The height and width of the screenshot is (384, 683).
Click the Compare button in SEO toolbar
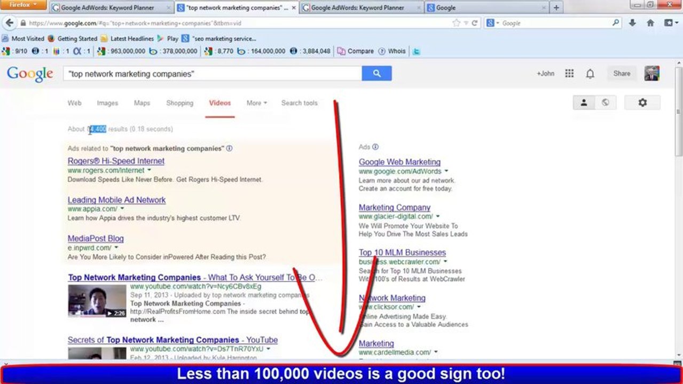pyautogui.click(x=356, y=51)
